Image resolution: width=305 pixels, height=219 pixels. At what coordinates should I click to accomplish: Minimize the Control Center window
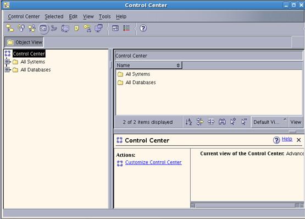[286, 5]
